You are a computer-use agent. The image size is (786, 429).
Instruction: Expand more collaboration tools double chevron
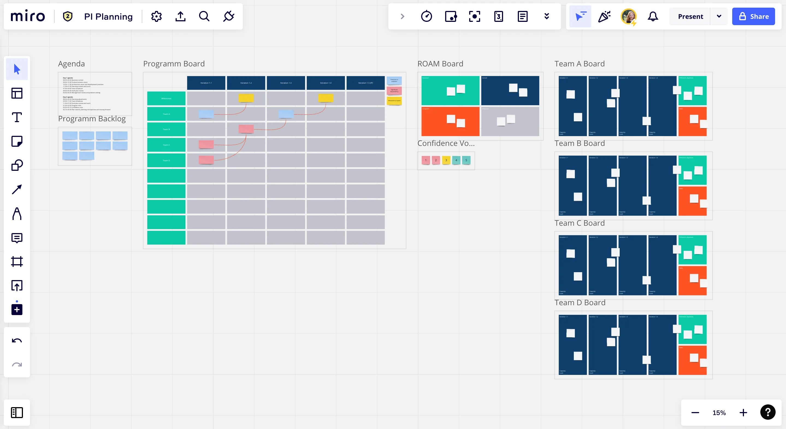tap(546, 16)
